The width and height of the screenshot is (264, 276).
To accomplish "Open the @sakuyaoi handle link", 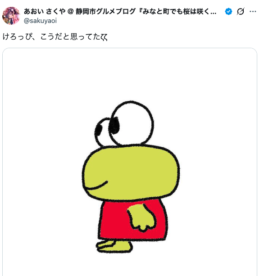I will [41, 21].
